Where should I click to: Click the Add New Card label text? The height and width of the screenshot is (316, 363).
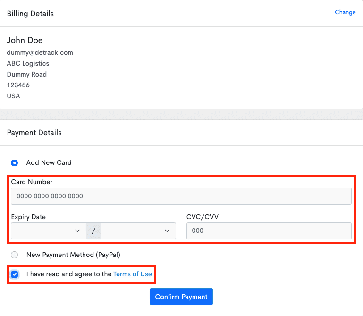(49, 162)
